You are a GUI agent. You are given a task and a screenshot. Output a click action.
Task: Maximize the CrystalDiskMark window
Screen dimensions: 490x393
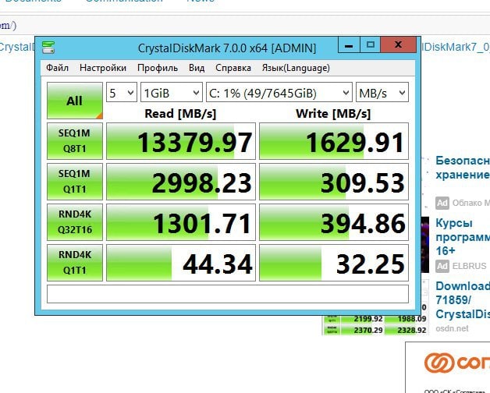(x=371, y=45)
